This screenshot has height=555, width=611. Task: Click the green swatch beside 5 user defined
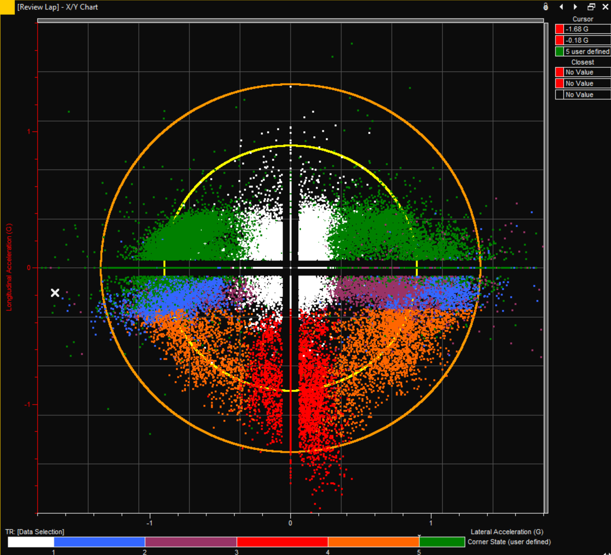[559, 52]
